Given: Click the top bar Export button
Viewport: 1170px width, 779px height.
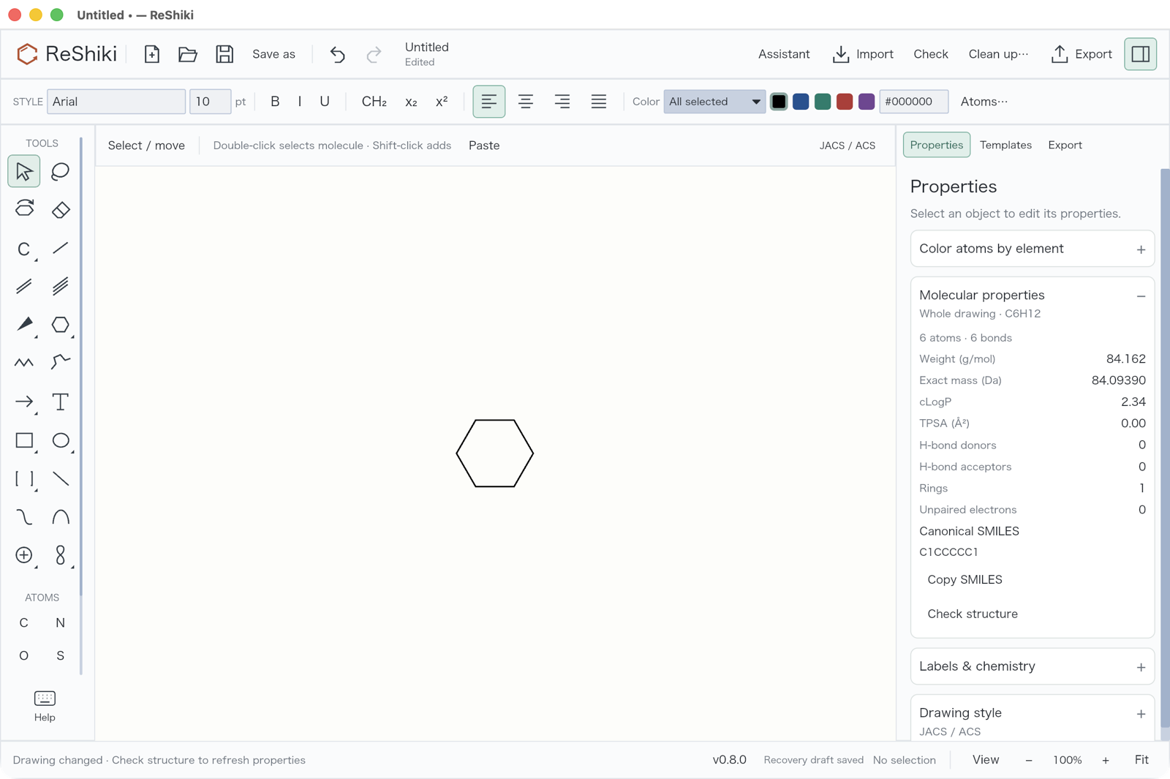Looking at the screenshot, I should click(x=1082, y=54).
